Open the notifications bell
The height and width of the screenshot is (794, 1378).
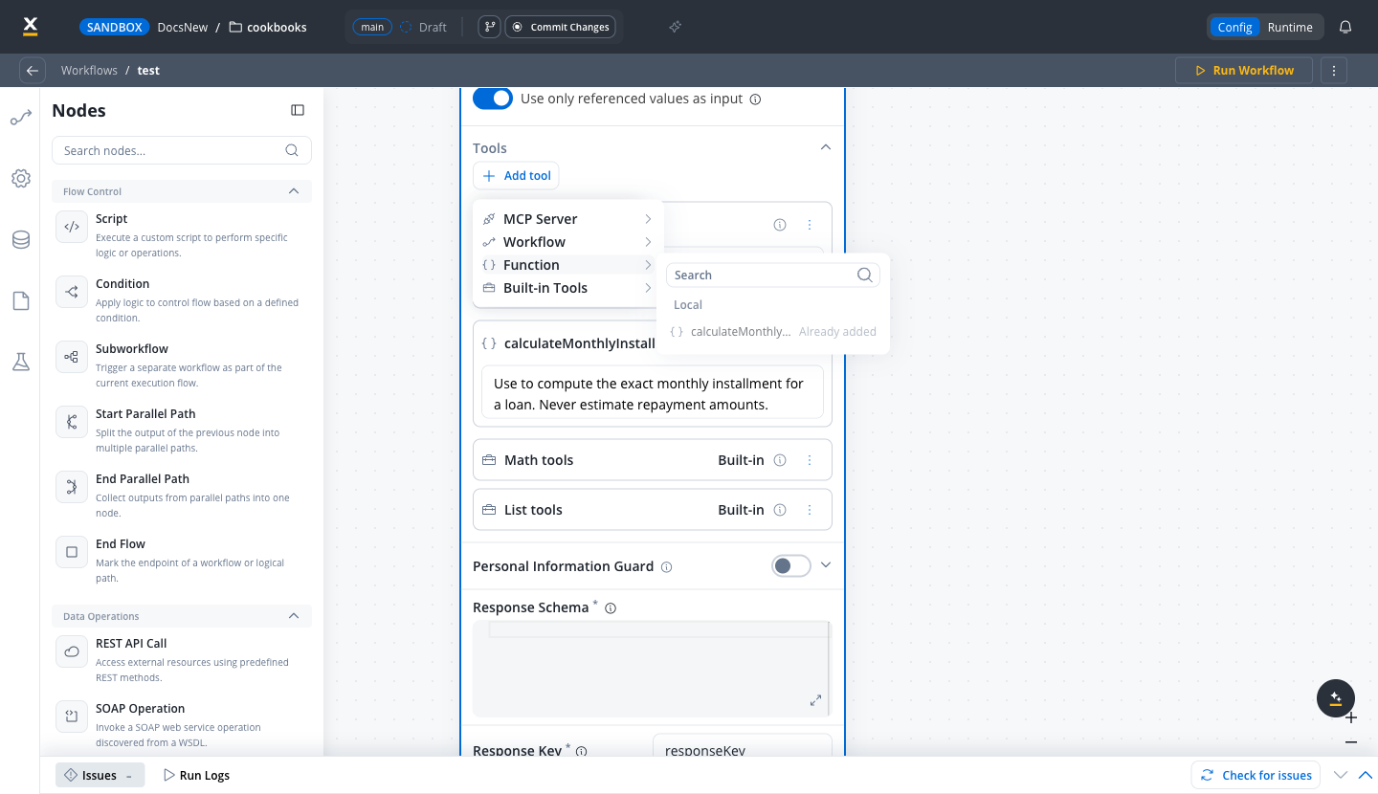point(1345,27)
